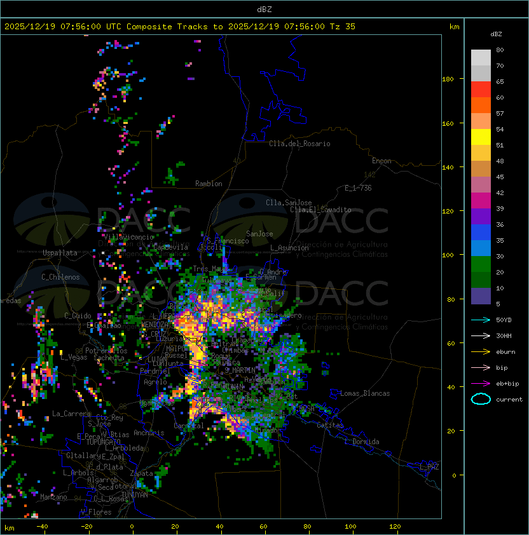The image size is (529, 535).
Task: Click the 'L_PAZ' map label
Action: 429,467
